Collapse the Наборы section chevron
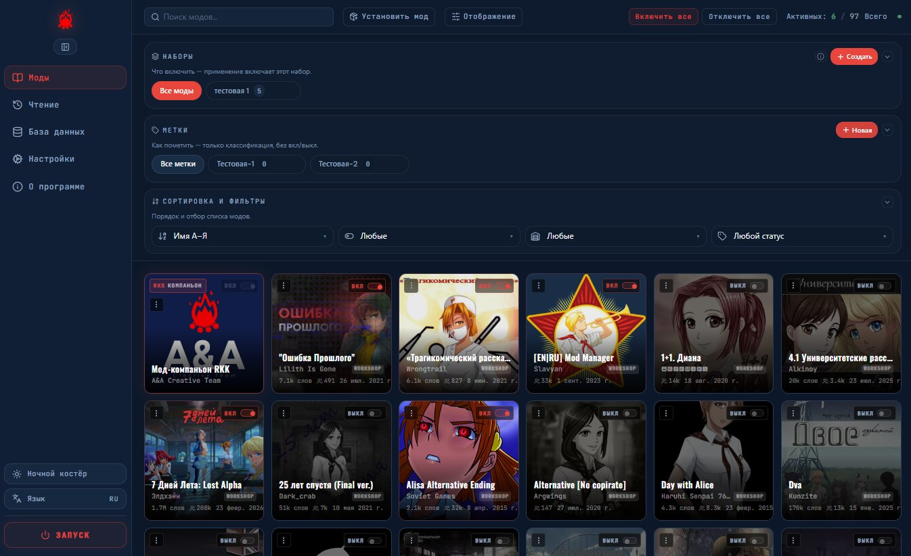 [888, 57]
